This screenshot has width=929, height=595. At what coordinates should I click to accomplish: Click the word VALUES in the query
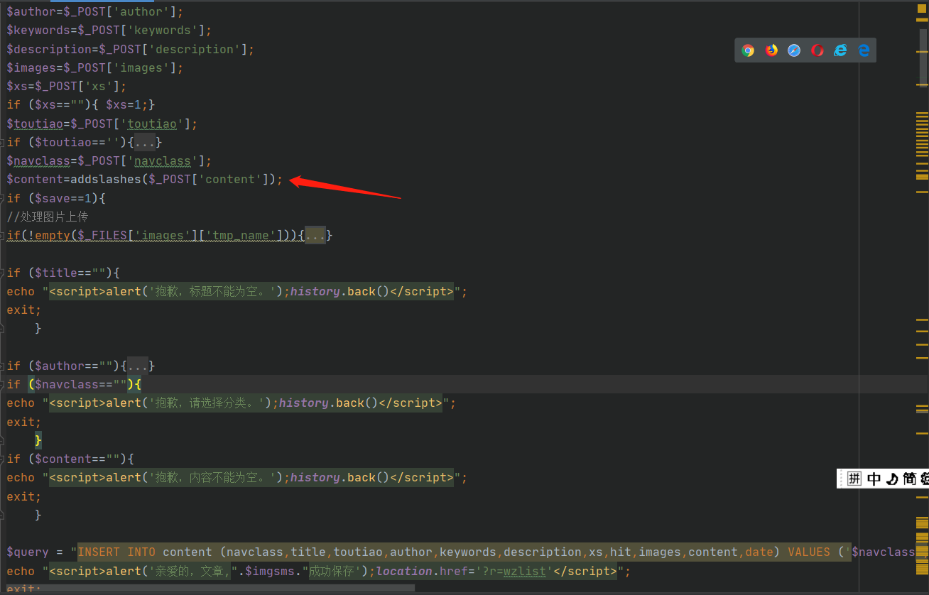coord(809,552)
